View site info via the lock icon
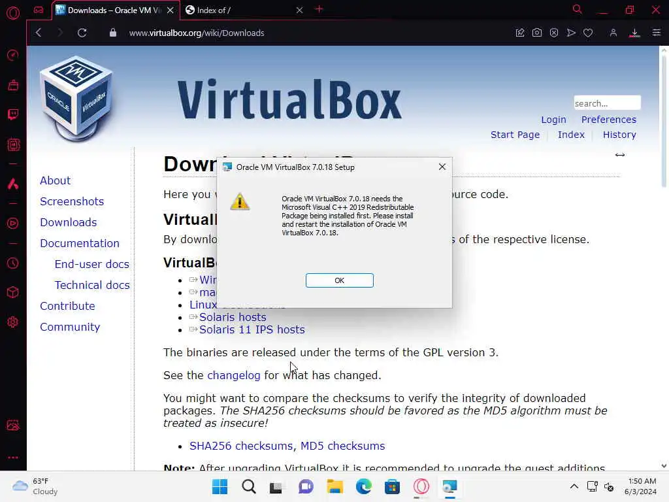This screenshot has height=502, width=669. tap(112, 33)
